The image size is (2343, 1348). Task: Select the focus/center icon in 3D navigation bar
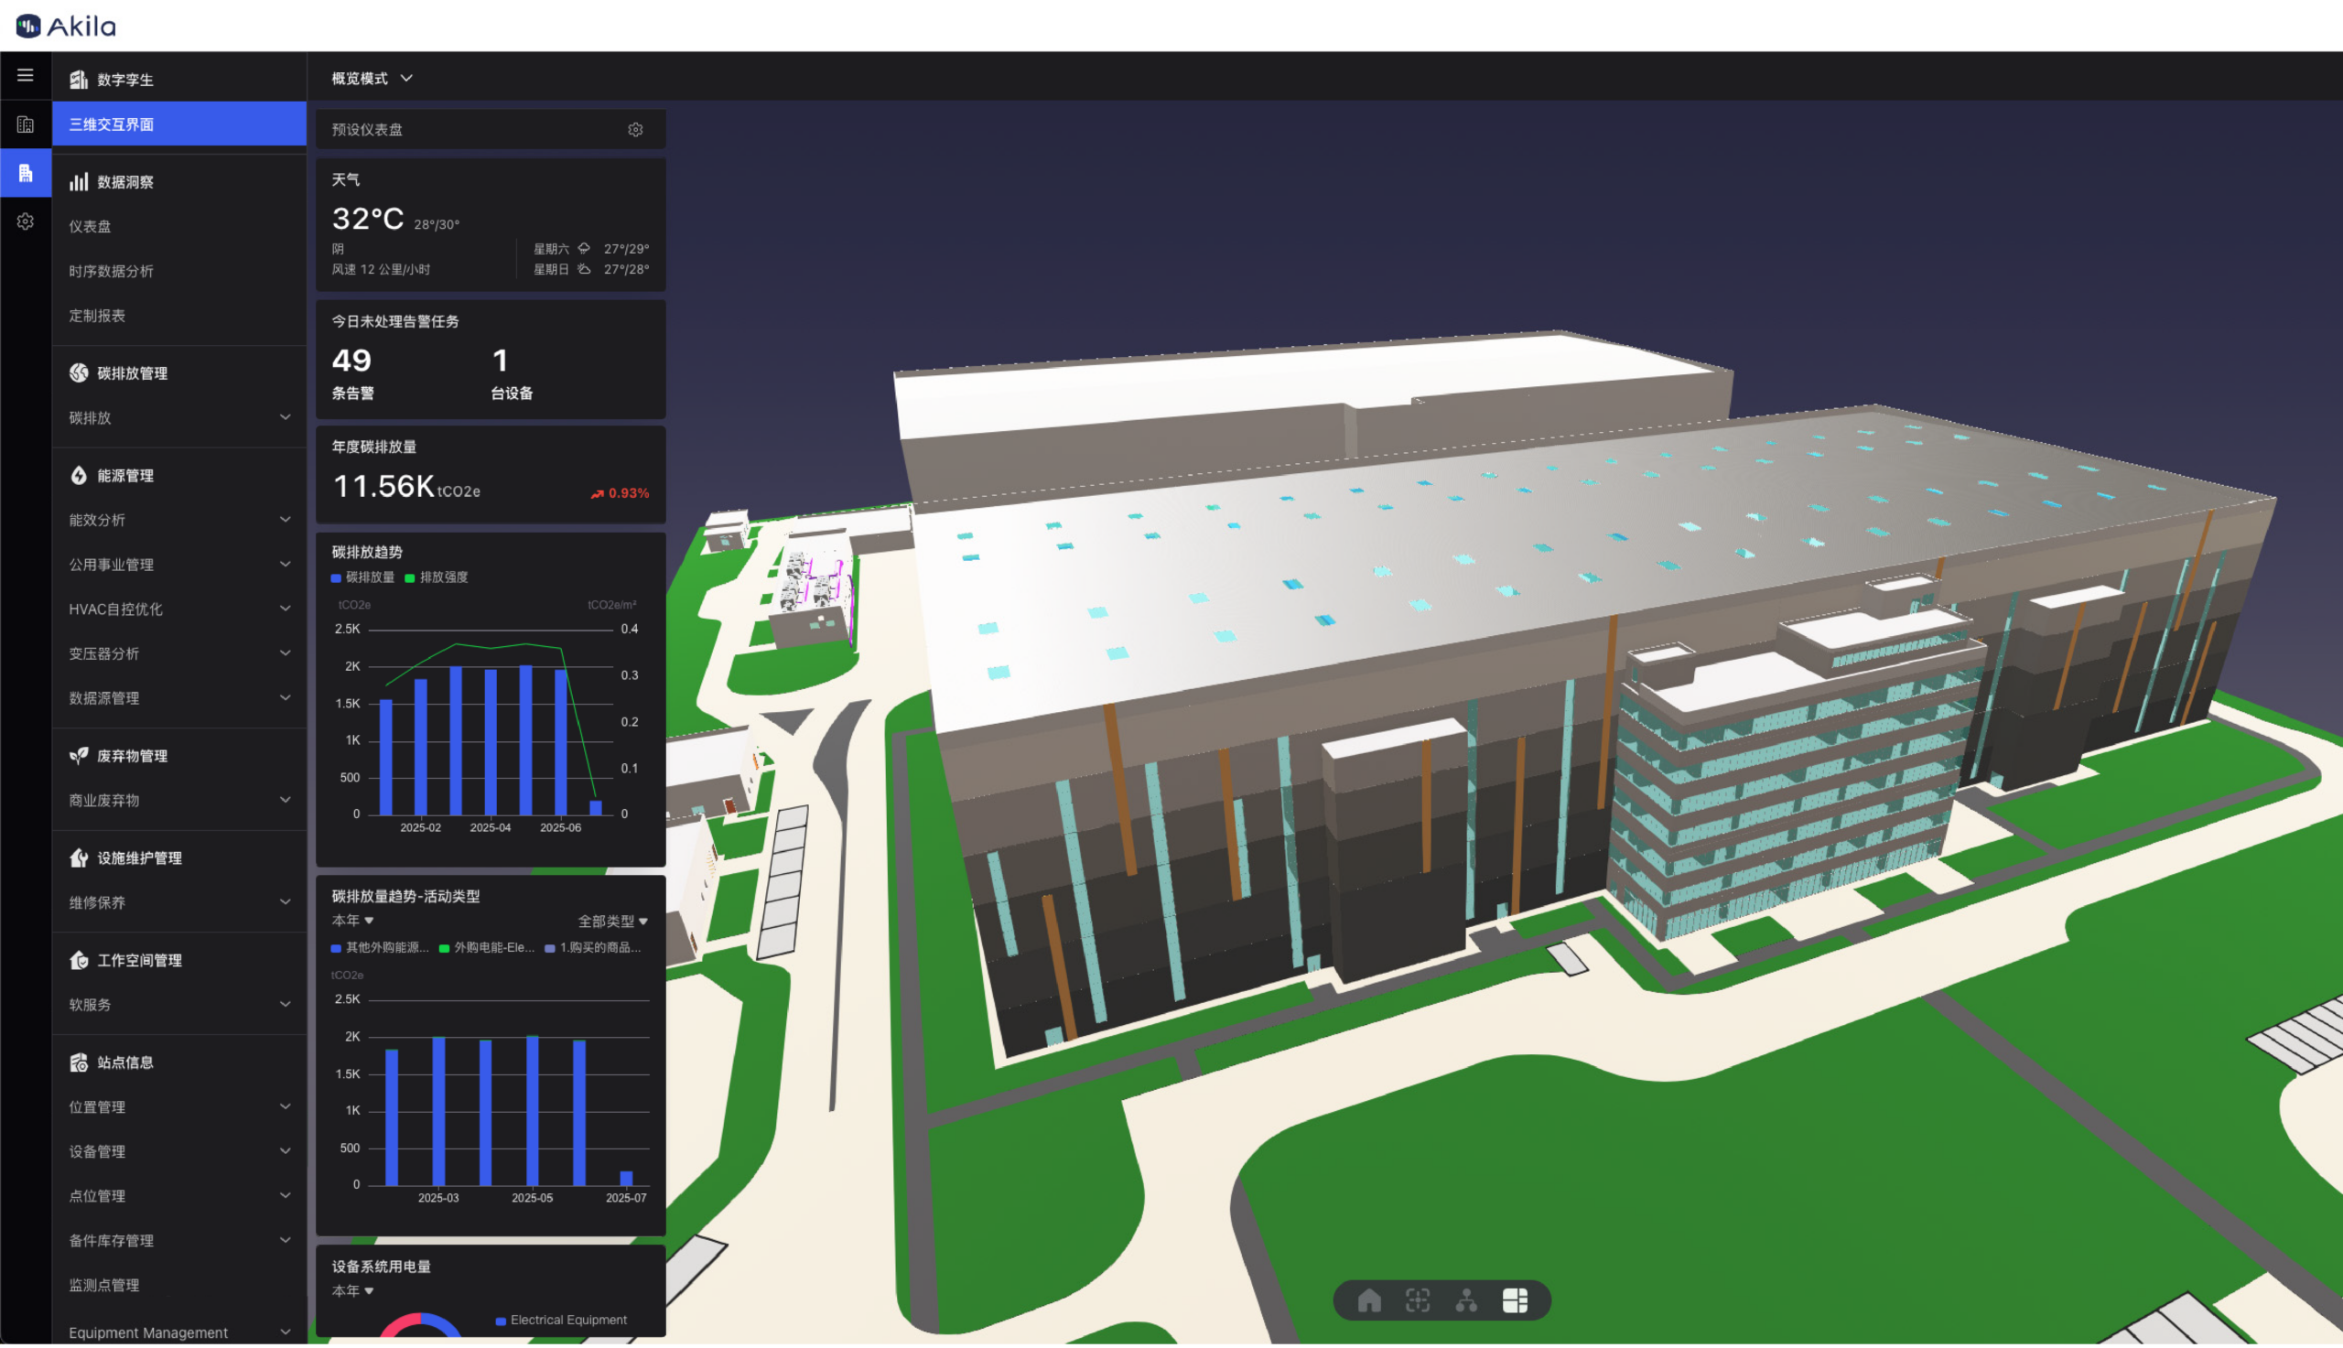click(1419, 1299)
